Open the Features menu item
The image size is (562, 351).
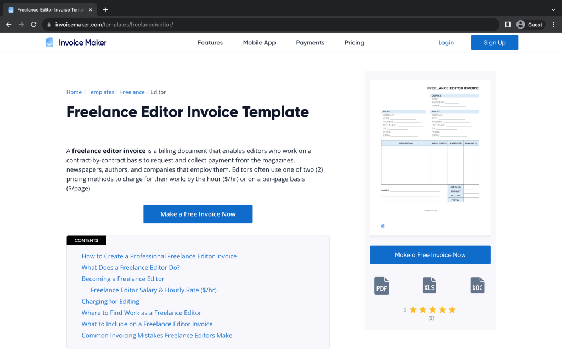coord(210,43)
